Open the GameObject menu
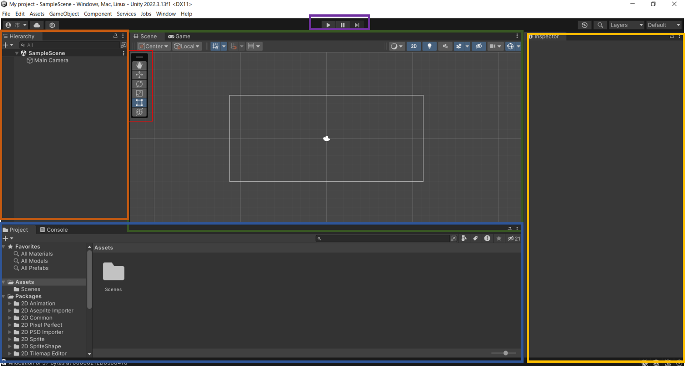The image size is (685, 366). tap(64, 14)
